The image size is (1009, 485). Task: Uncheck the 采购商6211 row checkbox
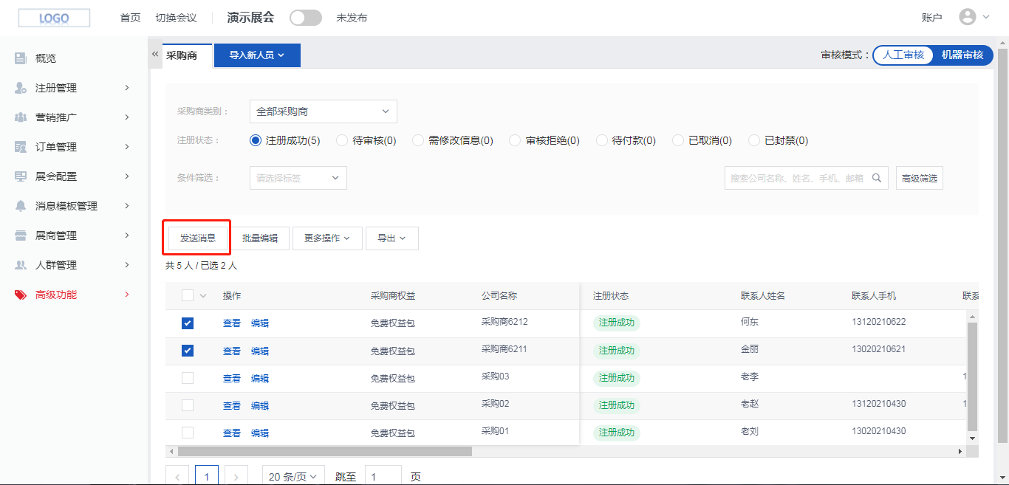click(188, 351)
